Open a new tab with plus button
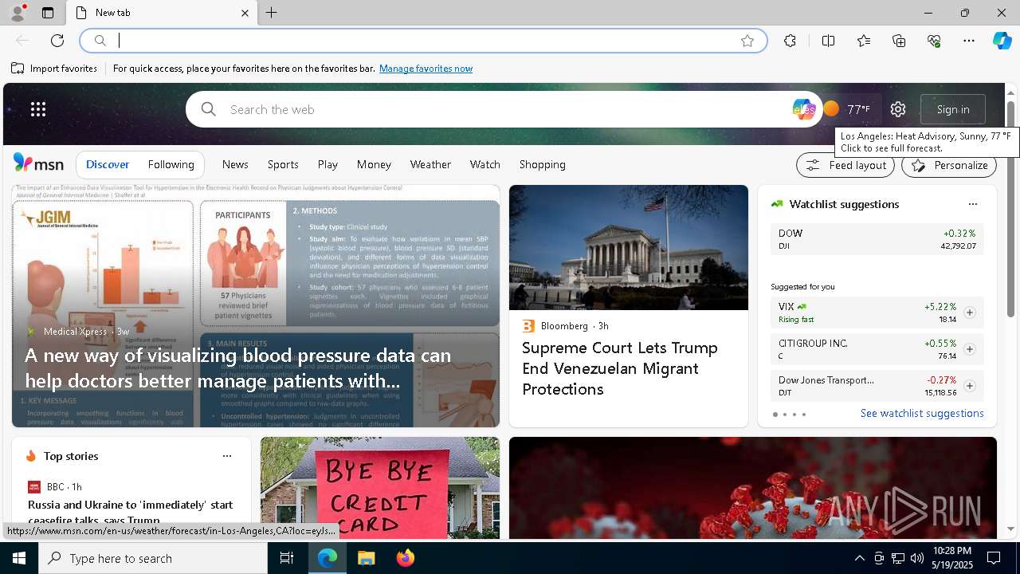This screenshot has height=574, width=1020. point(272,13)
